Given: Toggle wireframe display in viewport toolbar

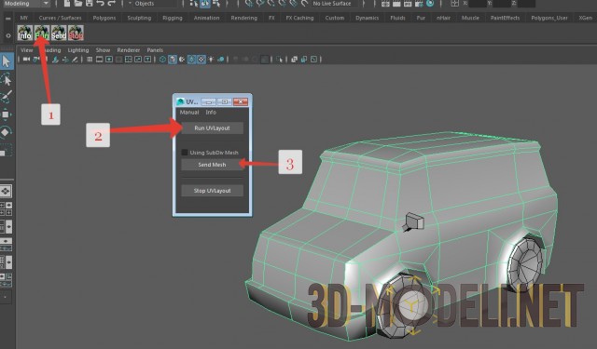Looking at the screenshot, I should 162,60.
